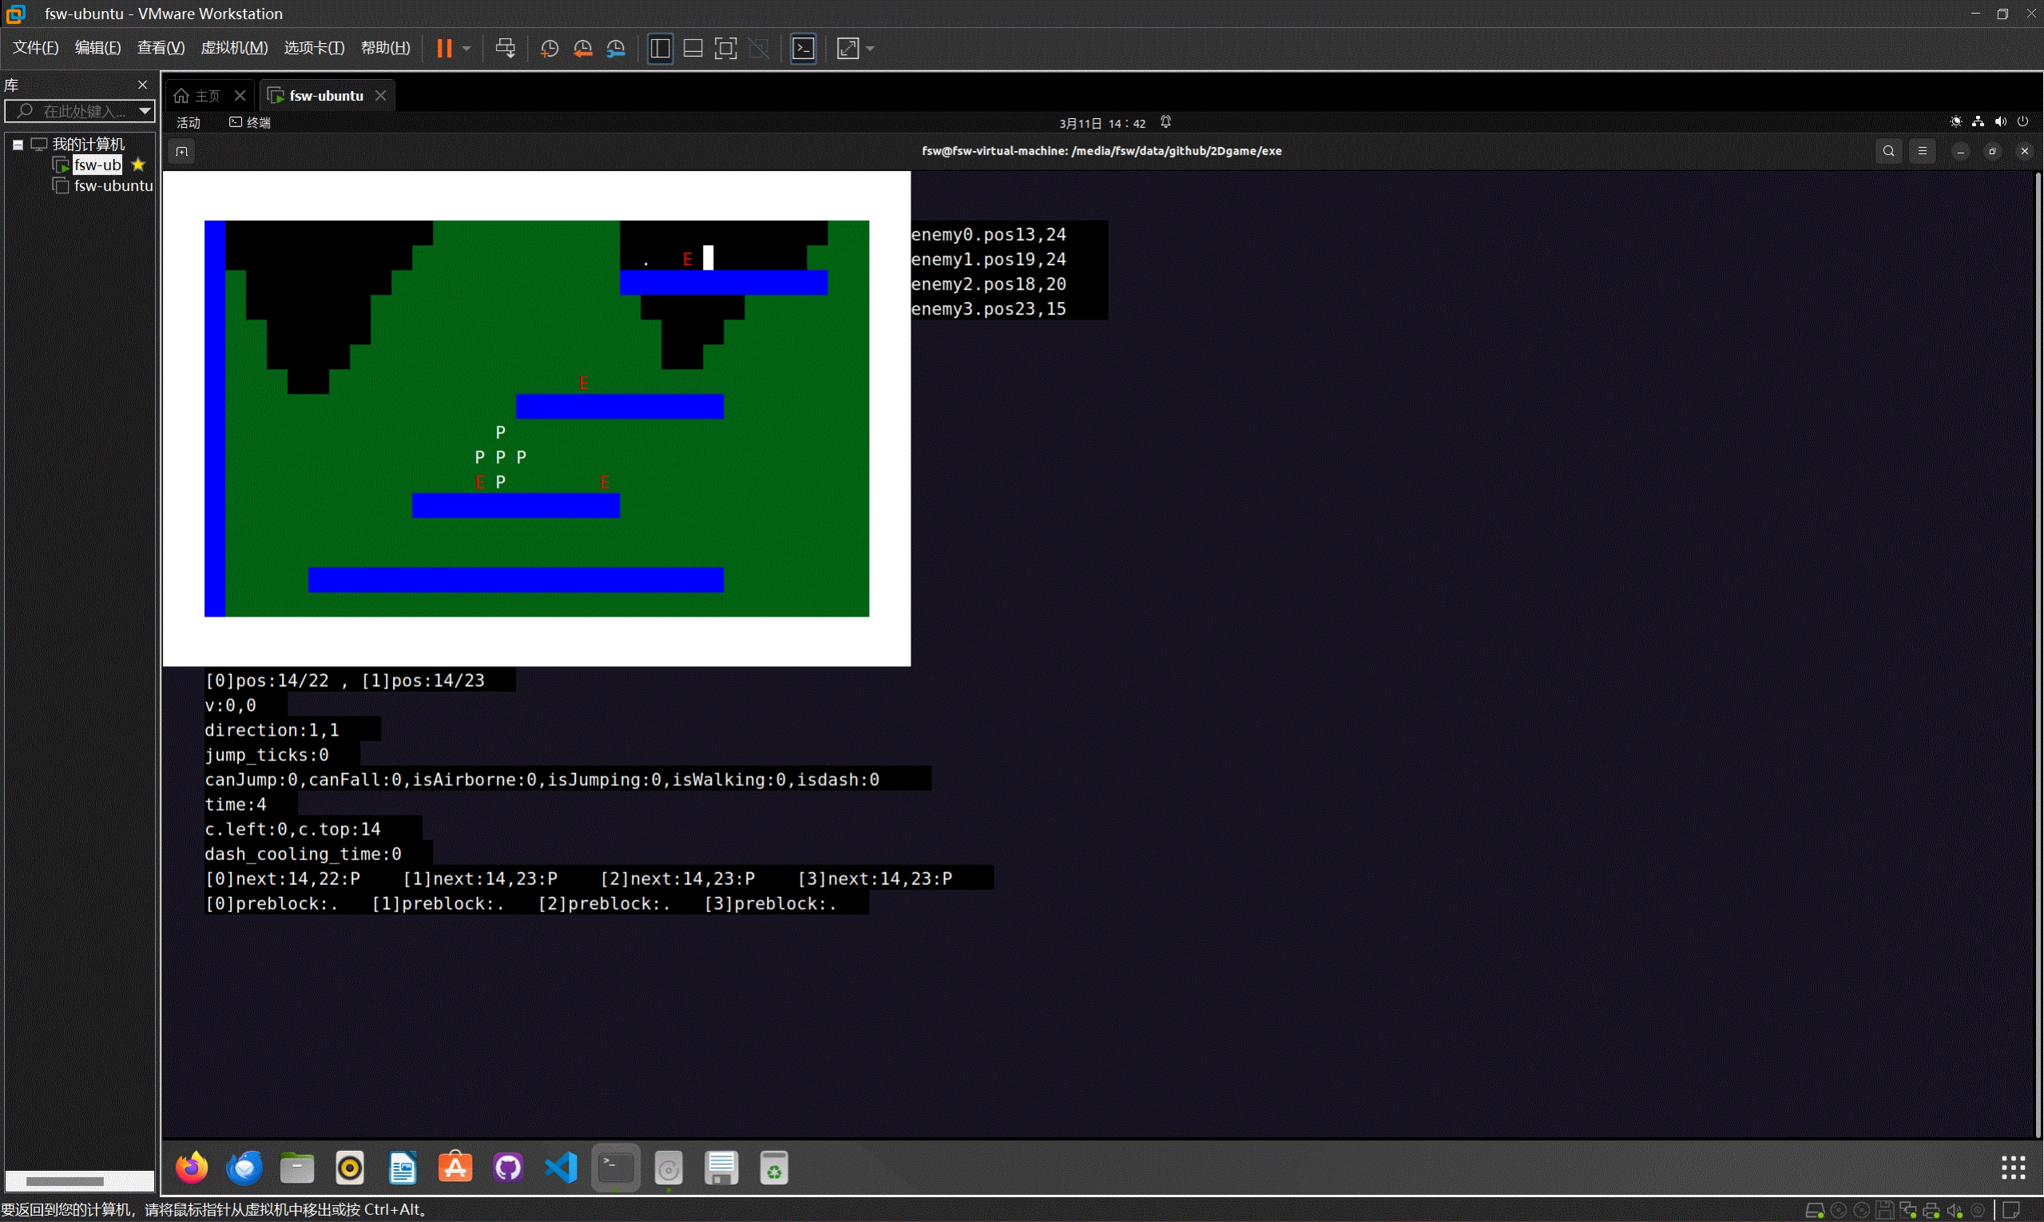Open the 编辑(E) menu

coord(97,48)
